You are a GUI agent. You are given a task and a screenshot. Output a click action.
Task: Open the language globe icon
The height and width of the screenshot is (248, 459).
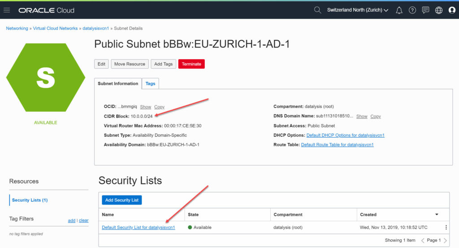click(x=438, y=10)
